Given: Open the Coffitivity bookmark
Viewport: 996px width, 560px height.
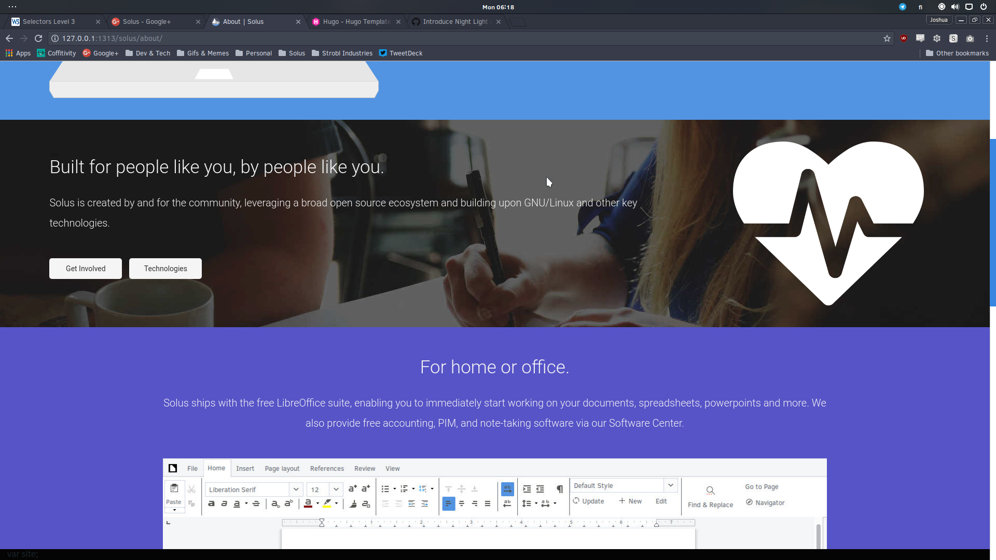Looking at the screenshot, I should pos(57,53).
